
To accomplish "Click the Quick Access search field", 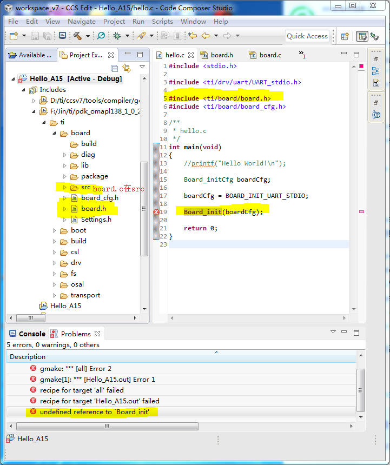I will pos(307,36).
